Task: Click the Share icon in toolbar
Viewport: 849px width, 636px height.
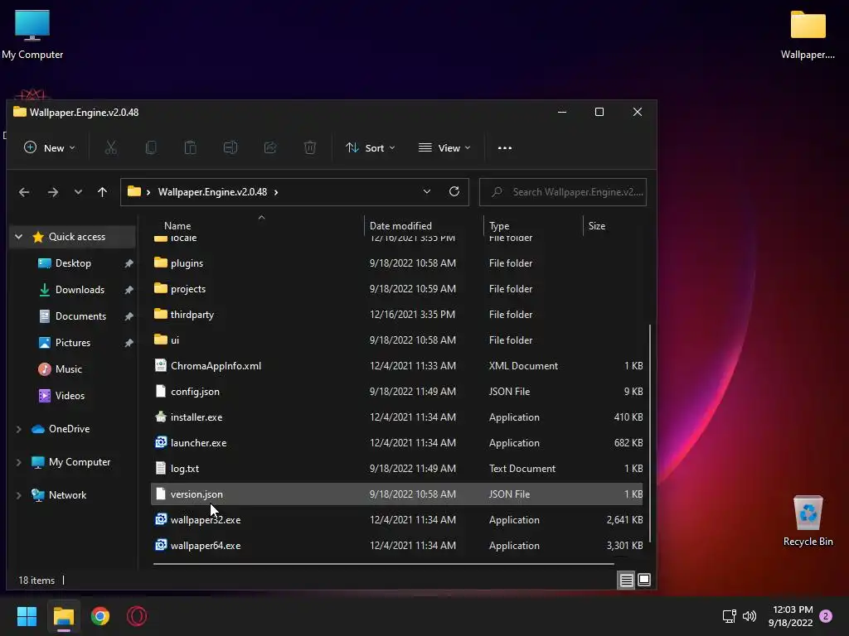Action: click(270, 147)
